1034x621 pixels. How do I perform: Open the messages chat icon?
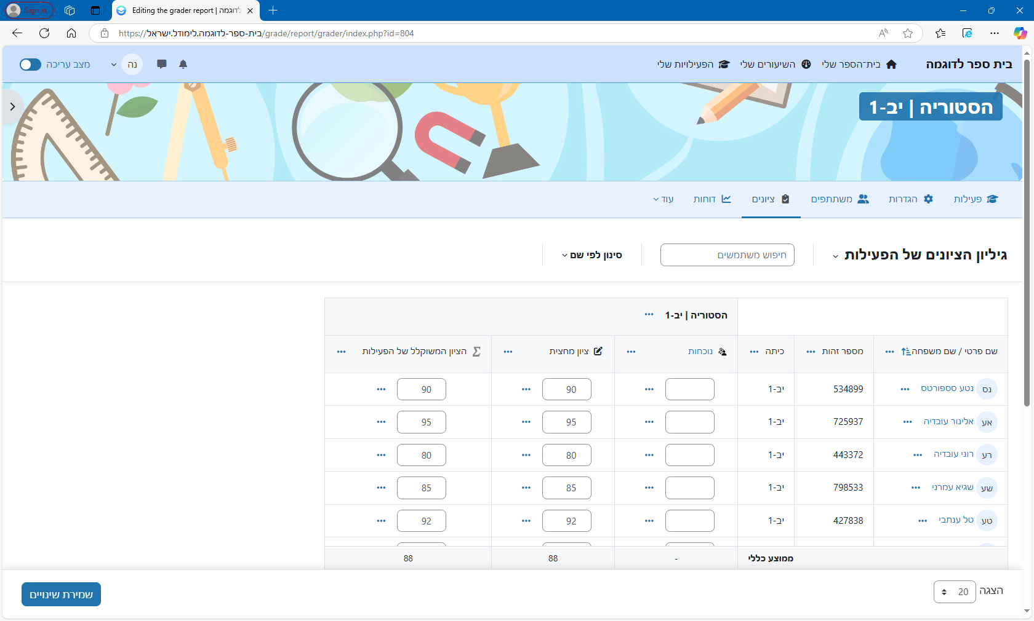[161, 64]
